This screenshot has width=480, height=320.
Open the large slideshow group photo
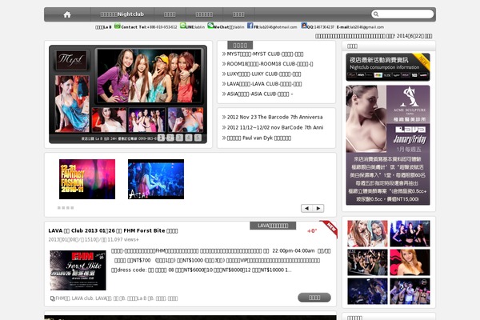(x=149, y=76)
